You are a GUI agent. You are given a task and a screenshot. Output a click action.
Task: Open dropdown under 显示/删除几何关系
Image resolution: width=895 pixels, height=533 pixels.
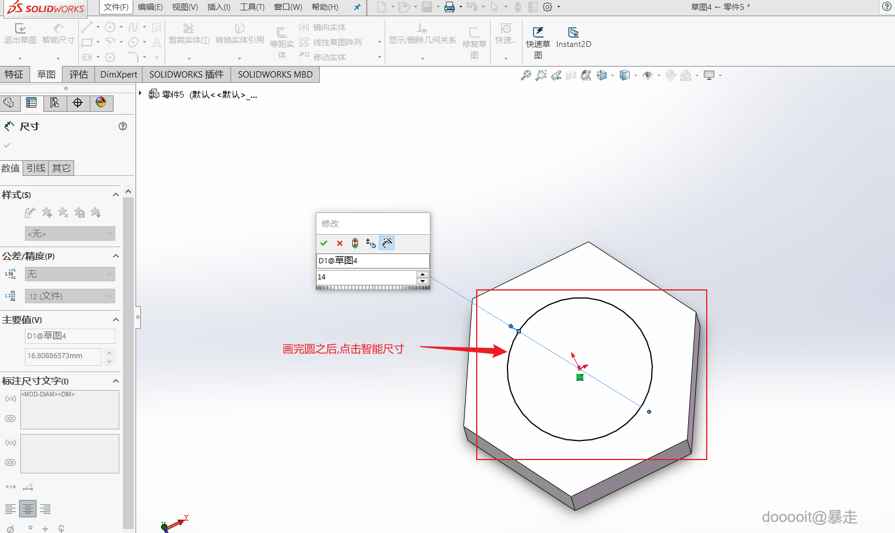tap(422, 58)
